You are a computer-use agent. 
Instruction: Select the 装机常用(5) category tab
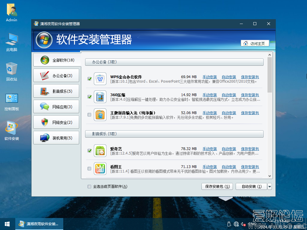tap(56, 138)
